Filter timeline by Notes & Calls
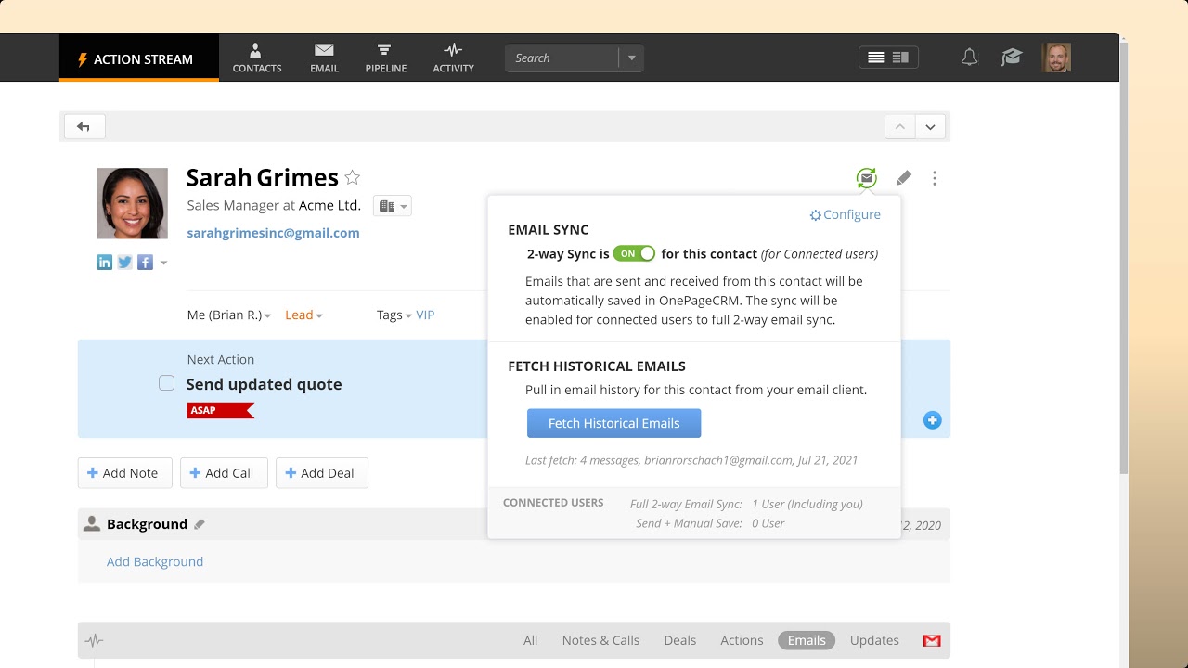Viewport: 1188px width, 668px height. coord(600,640)
